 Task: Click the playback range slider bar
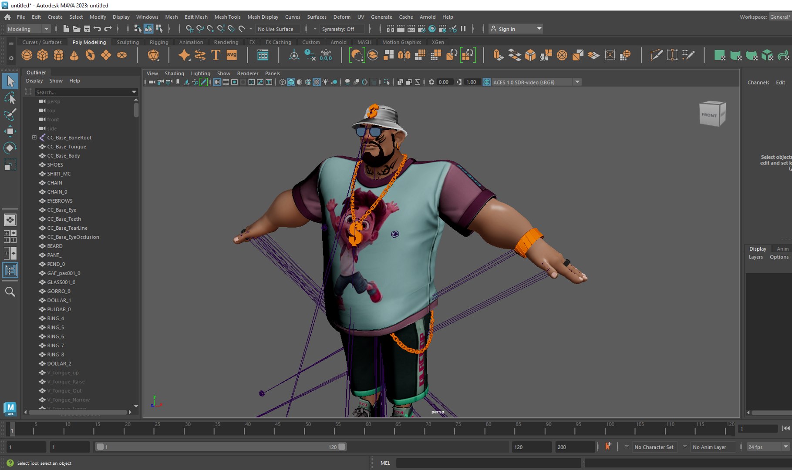(221, 446)
